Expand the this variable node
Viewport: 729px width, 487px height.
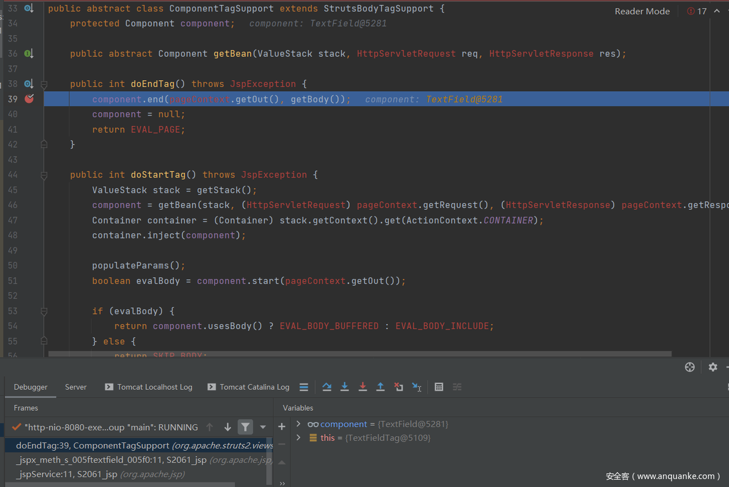pyautogui.click(x=298, y=438)
